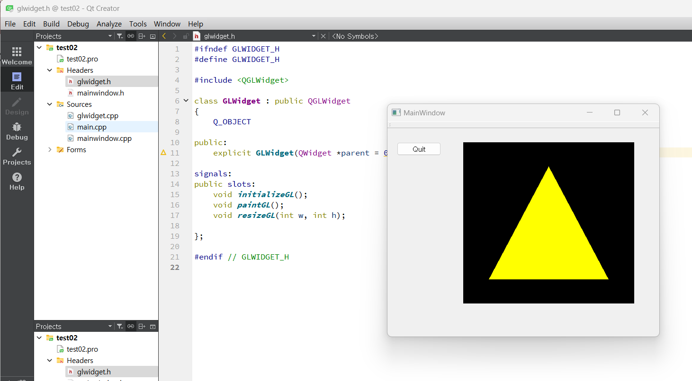Click Q_OBJECT macro on line 8
Image resolution: width=692 pixels, height=381 pixels.
tap(232, 121)
